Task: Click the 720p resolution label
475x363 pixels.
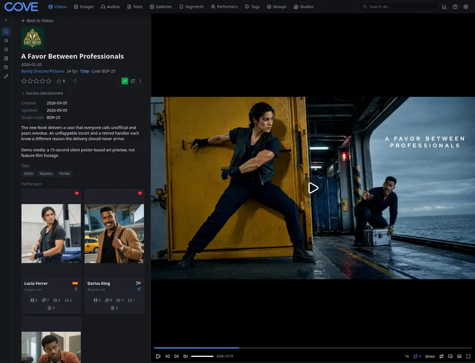Action: [x=84, y=71]
